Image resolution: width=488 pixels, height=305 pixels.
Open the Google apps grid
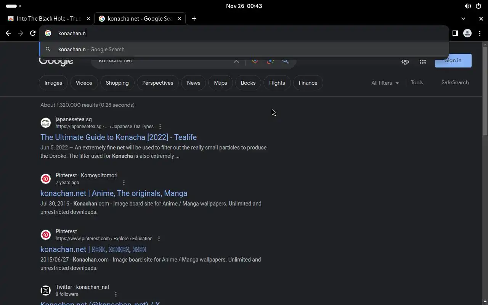[423, 61]
